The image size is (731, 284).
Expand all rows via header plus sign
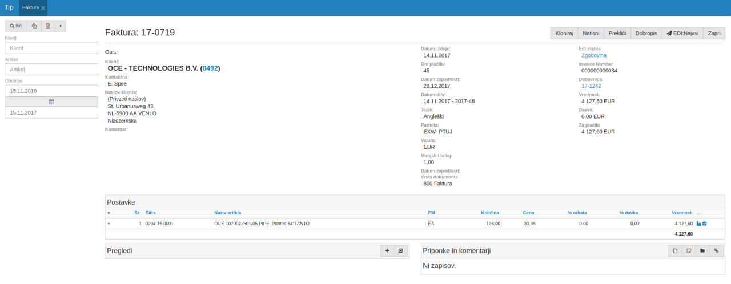(x=109, y=213)
